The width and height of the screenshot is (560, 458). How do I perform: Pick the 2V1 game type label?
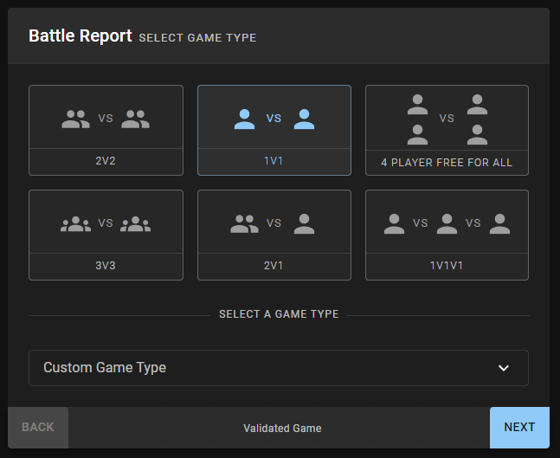pyautogui.click(x=274, y=267)
